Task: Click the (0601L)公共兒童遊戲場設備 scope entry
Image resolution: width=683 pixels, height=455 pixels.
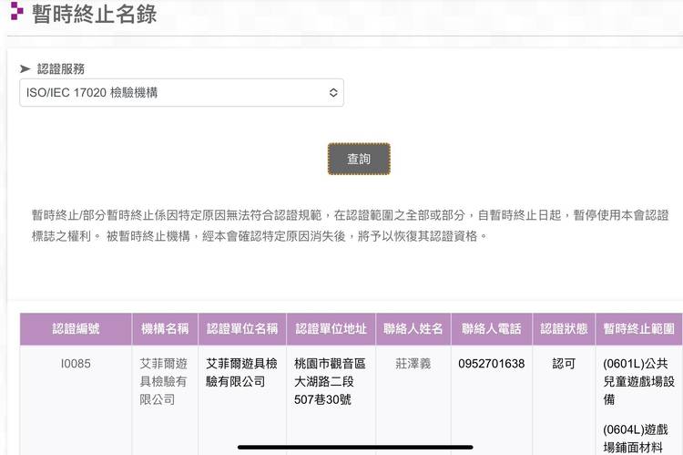Action: tap(636, 381)
